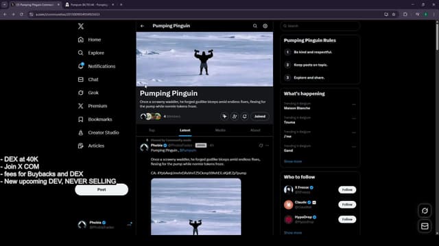Click the Search input field
This screenshot has width=439, height=246.
(x=320, y=26)
